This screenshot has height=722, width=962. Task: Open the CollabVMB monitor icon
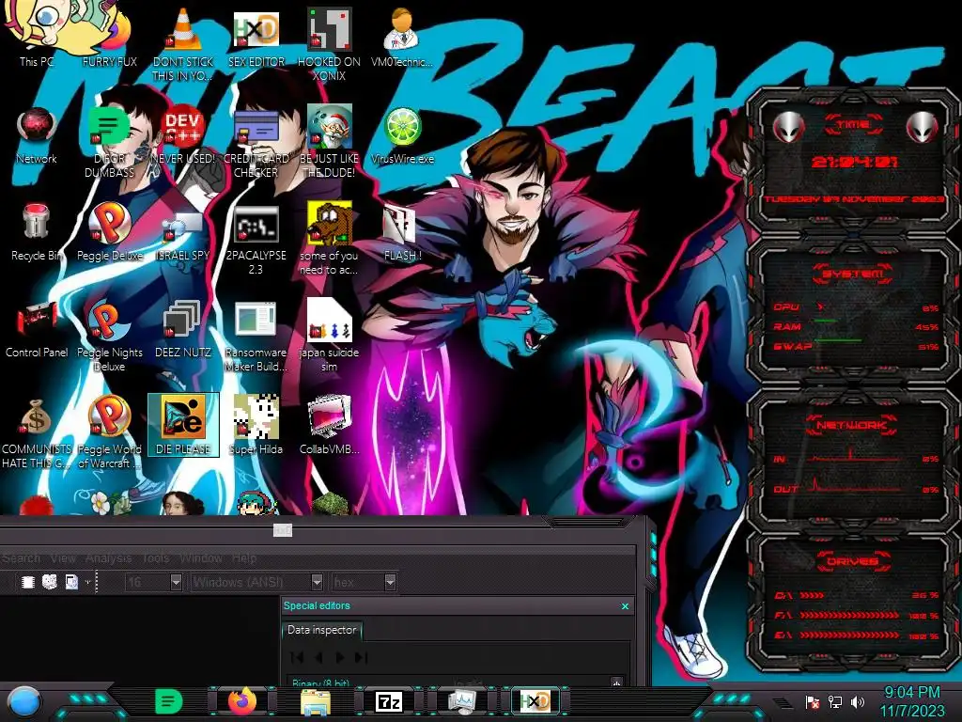tap(329, 425)
